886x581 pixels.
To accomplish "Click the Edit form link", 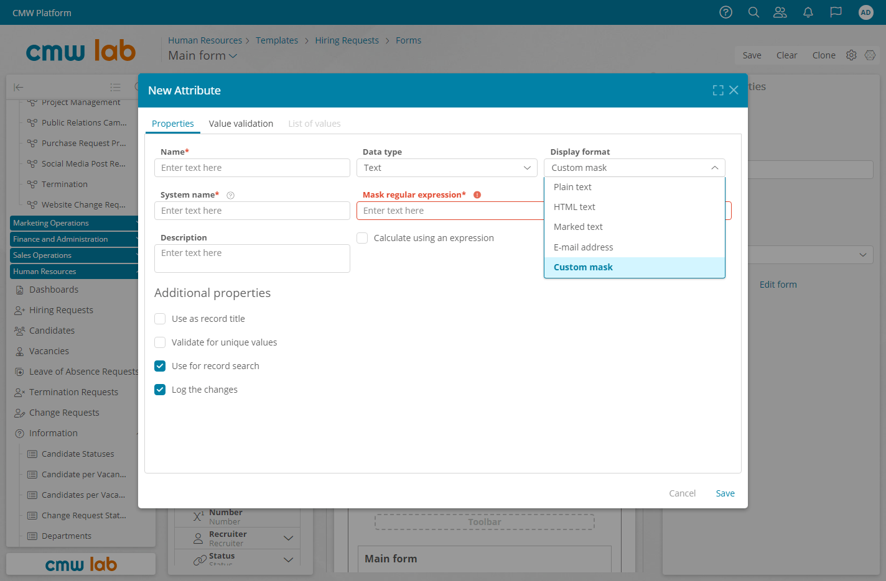I will pos(778,285).
